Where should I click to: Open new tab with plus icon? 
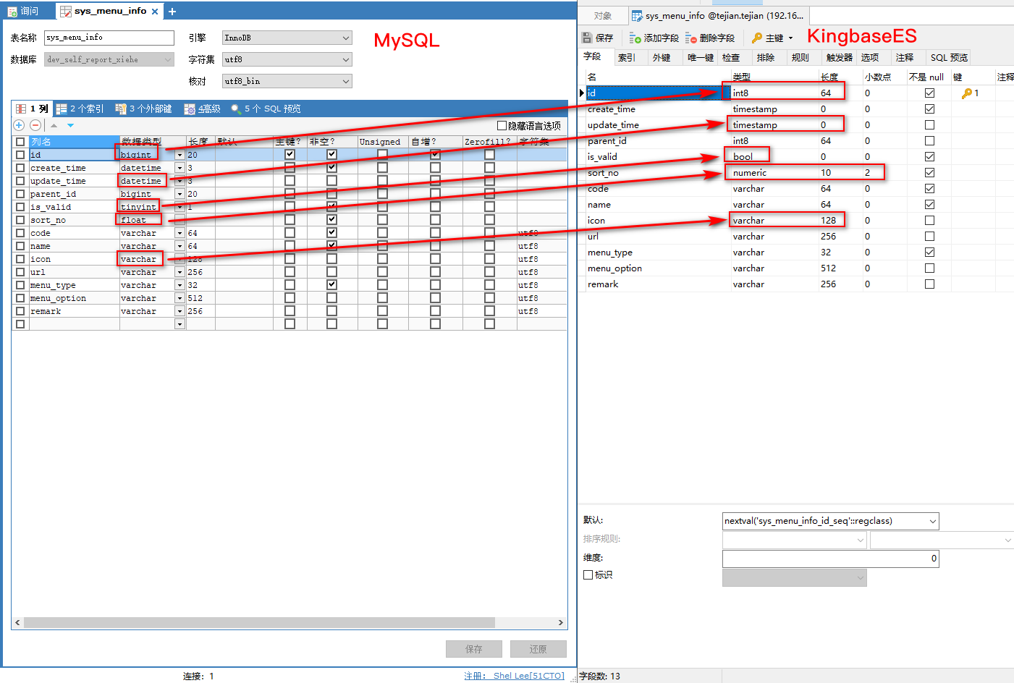(172, 12)
